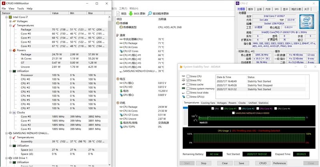
Task: Click the Stress GPU(s) icon
Action: pyautogui.click(x=184, y=96)
